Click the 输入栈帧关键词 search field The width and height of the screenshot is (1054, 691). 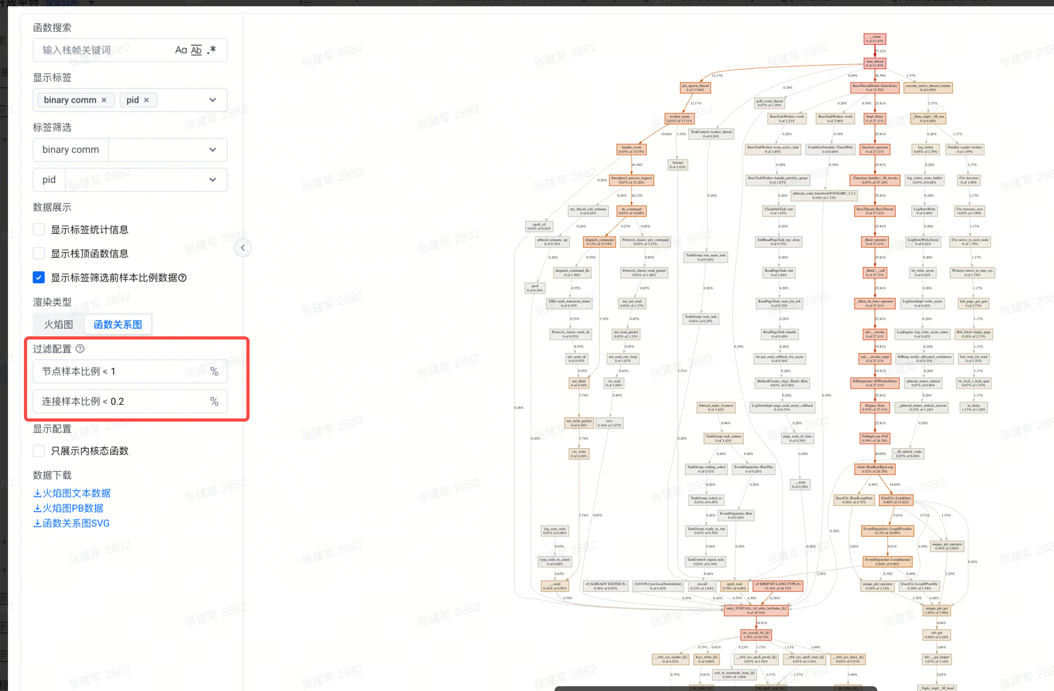(x=102, y=50)
